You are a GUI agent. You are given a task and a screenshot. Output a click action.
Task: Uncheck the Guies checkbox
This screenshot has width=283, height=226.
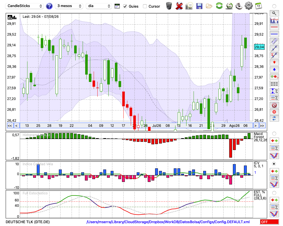pyautogui.click(x=125, y=6)
